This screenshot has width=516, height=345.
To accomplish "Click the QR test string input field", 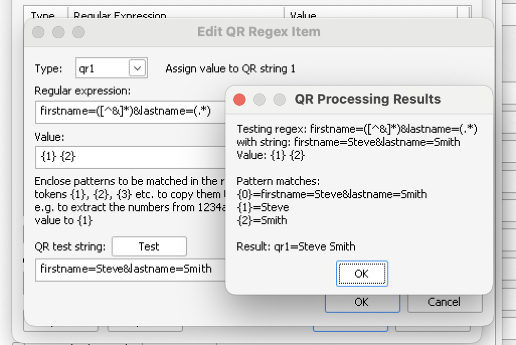I will click(129, 269).
